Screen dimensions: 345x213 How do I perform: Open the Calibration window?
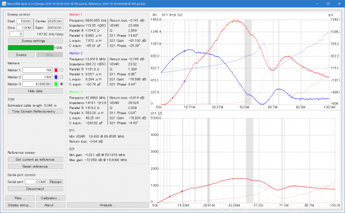pyautogui.click(x=51, y=198)
